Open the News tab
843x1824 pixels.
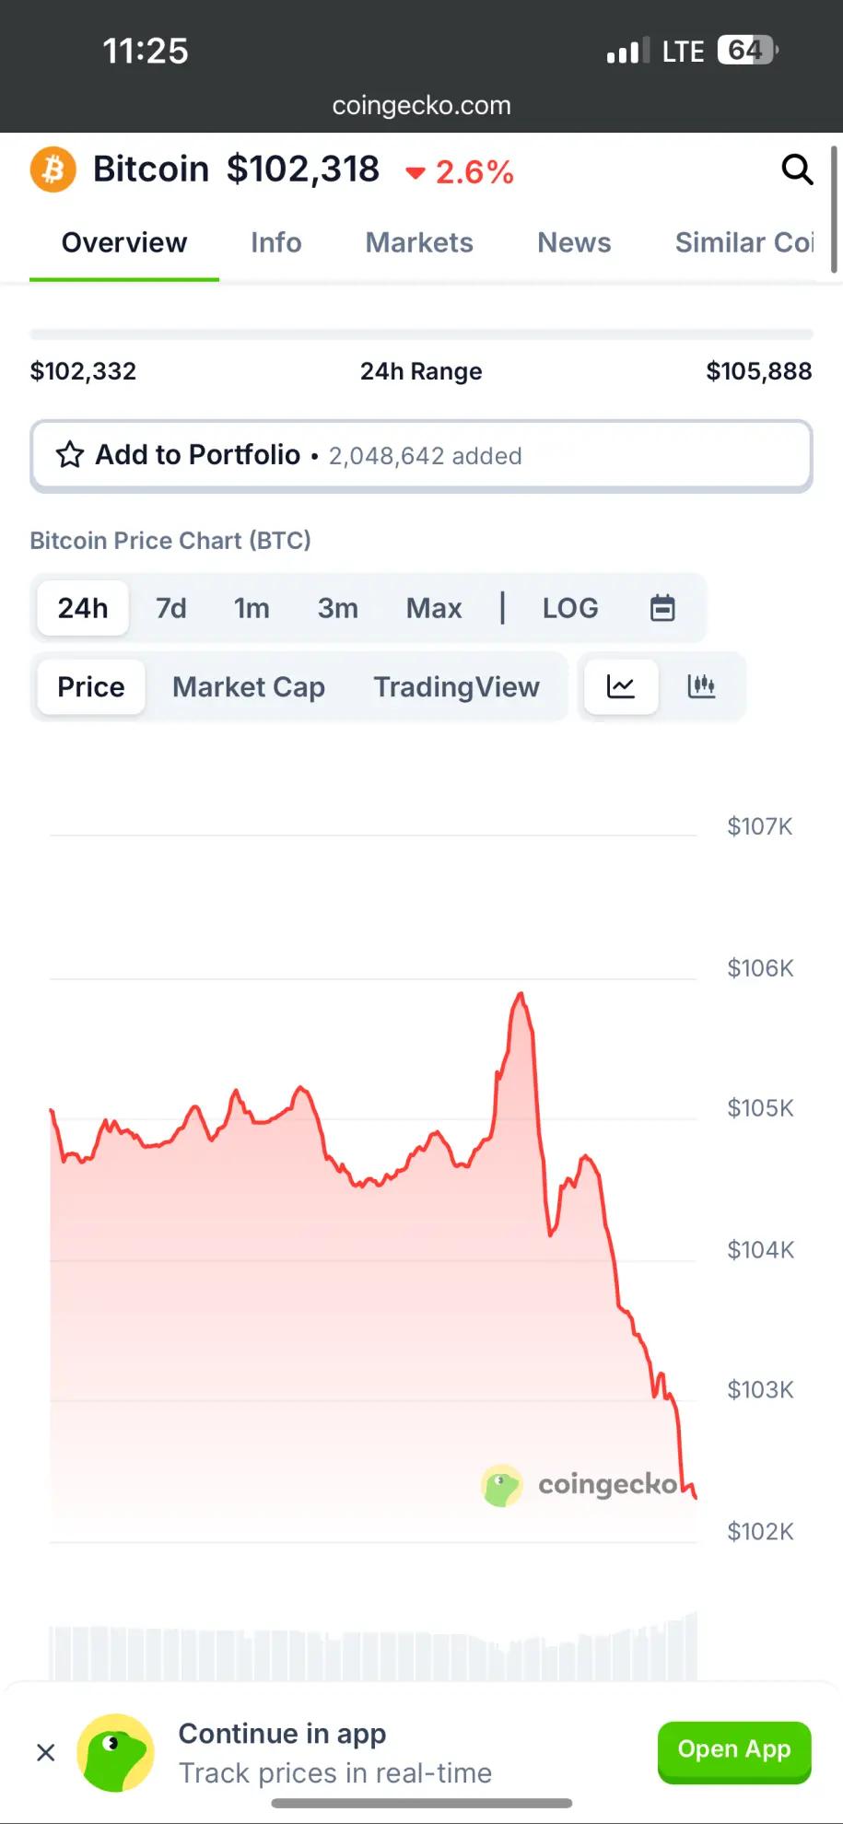point(574,242)
